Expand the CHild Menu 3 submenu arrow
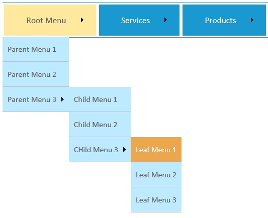 coord(124,149)
